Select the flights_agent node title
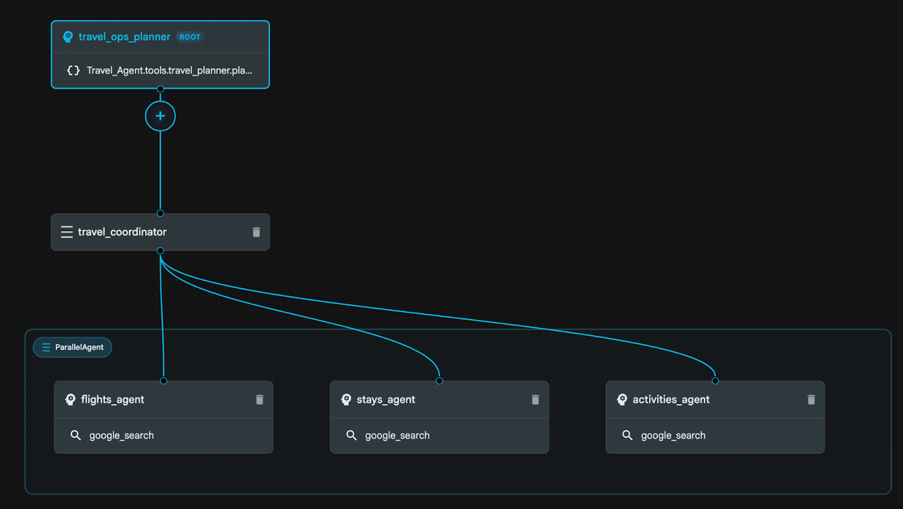The width and height of the screenshot is (903, 509). [113, 400]
